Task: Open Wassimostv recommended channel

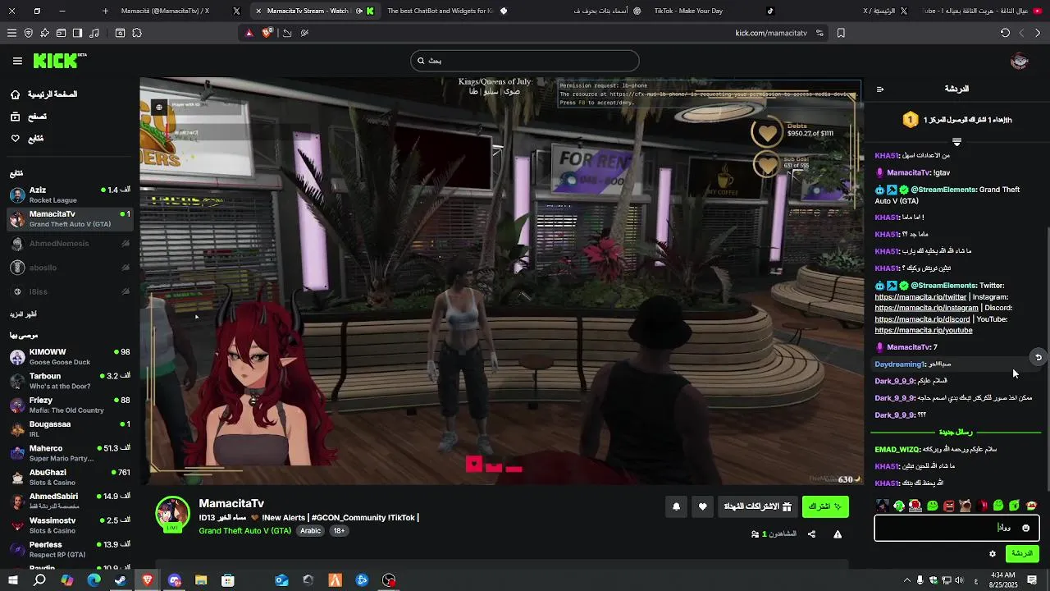Action: click(x=70, y=525)
